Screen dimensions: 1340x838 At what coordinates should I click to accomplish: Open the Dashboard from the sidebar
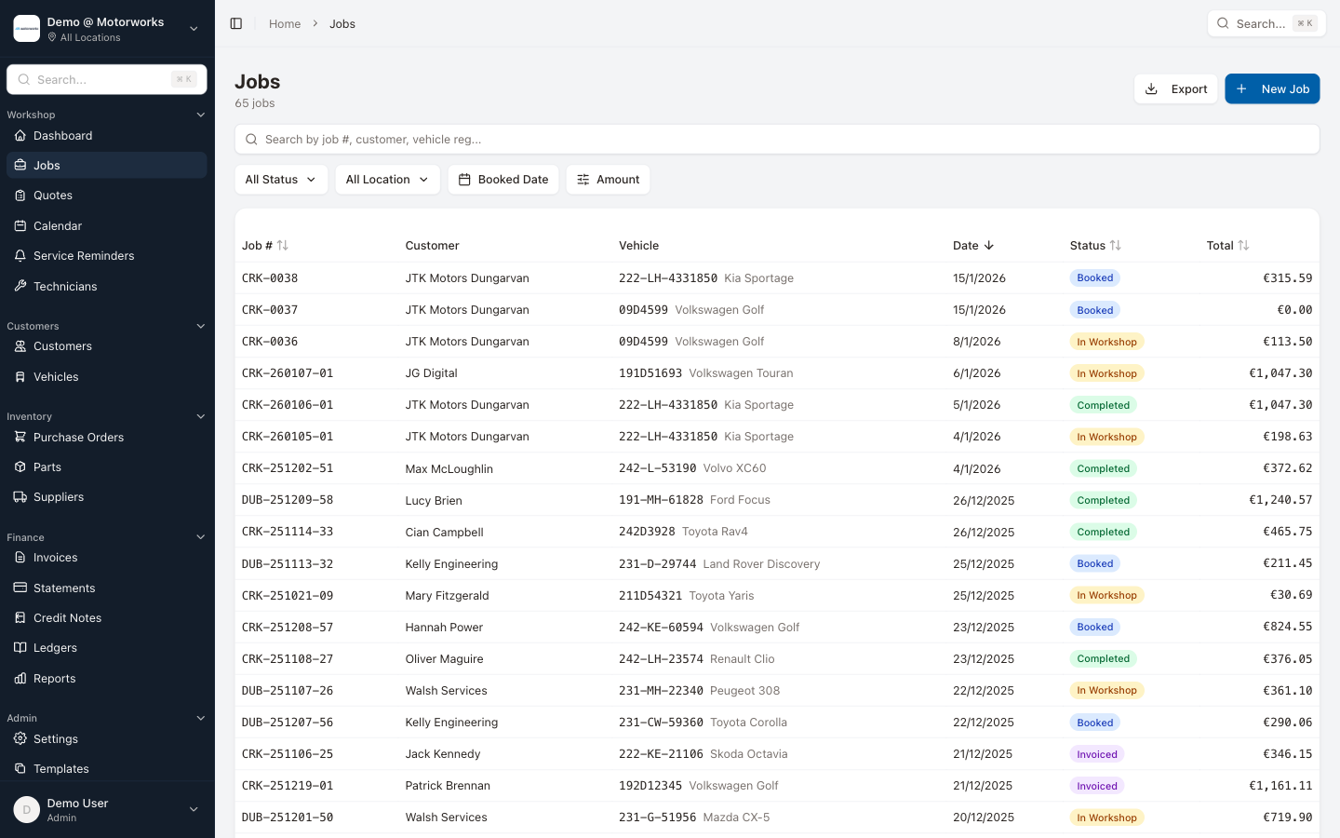tap(62, 135)
